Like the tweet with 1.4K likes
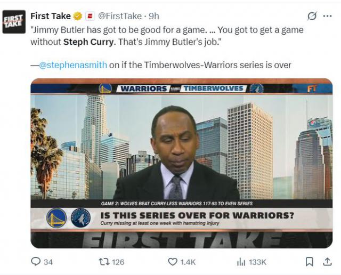 coord(173,262)
